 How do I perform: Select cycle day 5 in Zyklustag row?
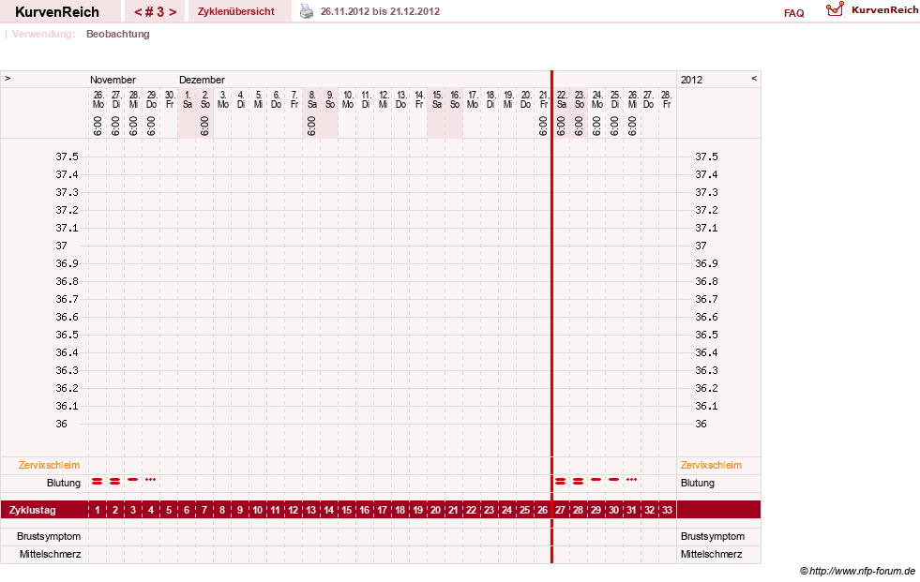click(x=169, y=510)
